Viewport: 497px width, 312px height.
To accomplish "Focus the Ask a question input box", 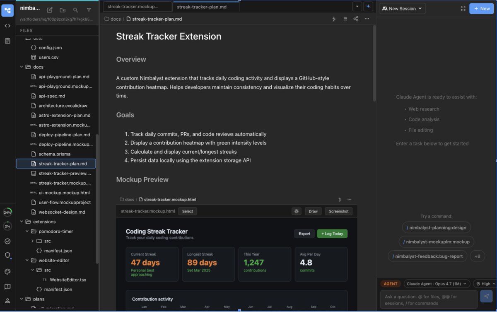I will pos(429,300).
